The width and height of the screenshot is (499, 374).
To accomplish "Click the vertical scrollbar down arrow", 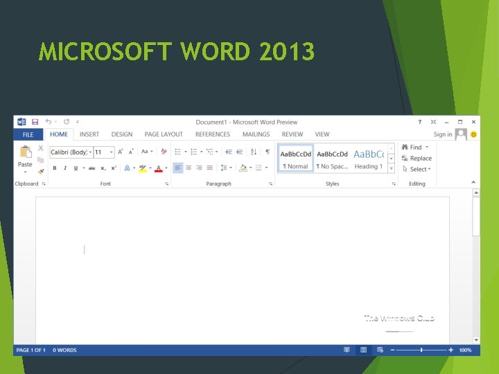I will tap(476, 340).
